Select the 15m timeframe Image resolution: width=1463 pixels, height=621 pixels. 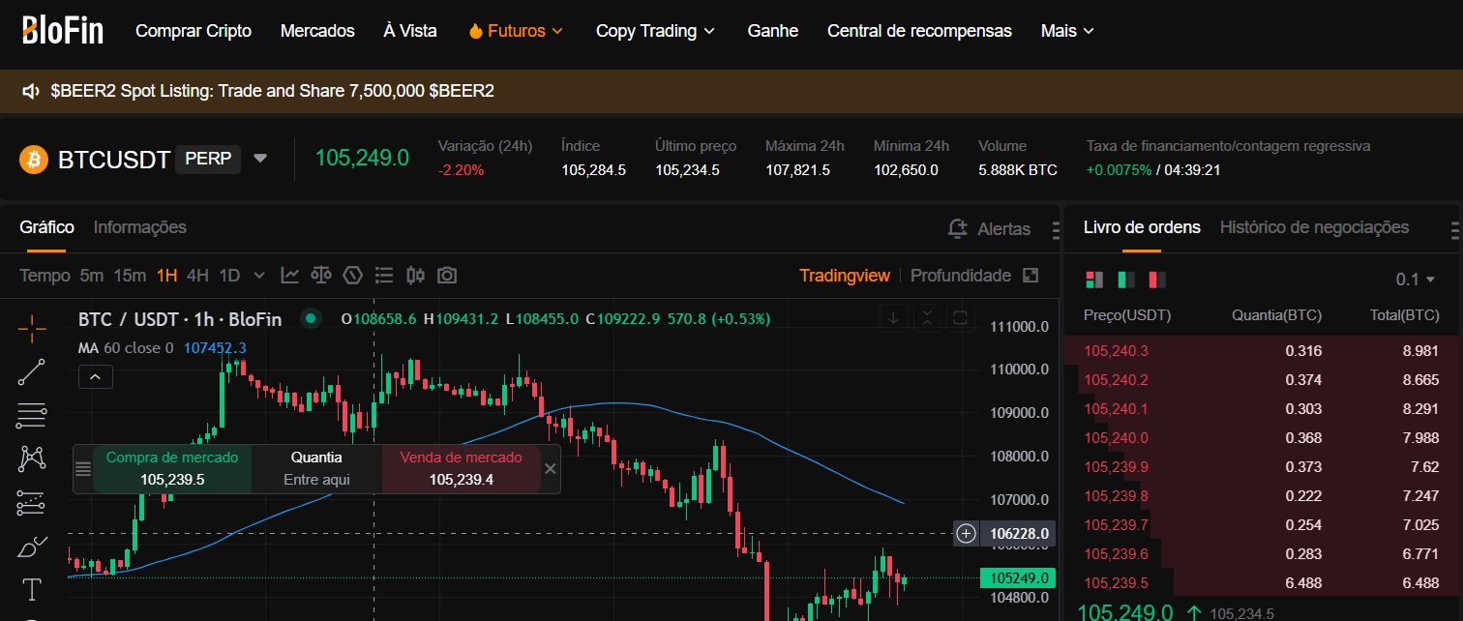click(x=130, y=276)
